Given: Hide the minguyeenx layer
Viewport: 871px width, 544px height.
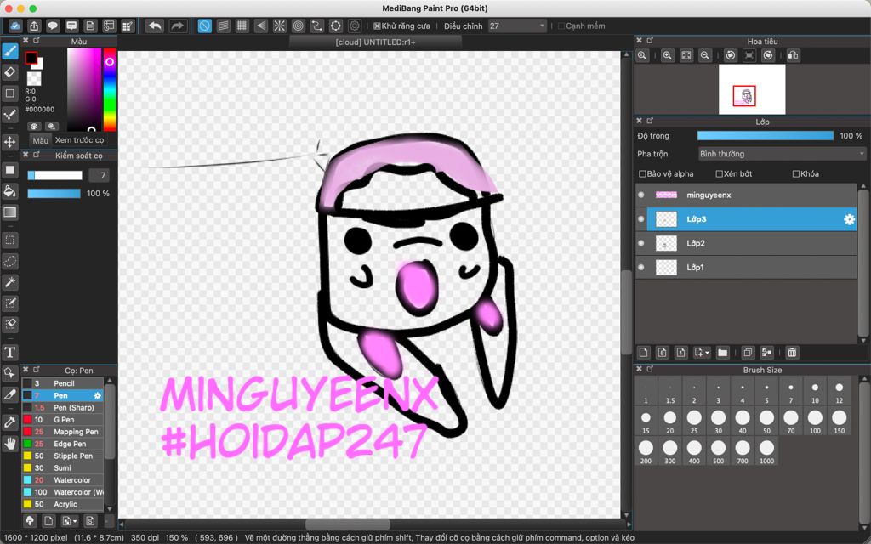Looking at the screenshot, I should pyautogui.click(x=641, y=195).
